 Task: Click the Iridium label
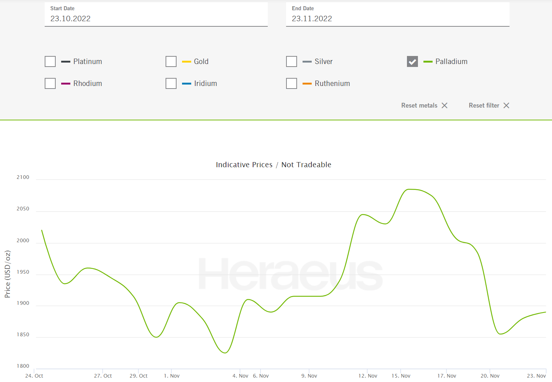pos(205,83)
